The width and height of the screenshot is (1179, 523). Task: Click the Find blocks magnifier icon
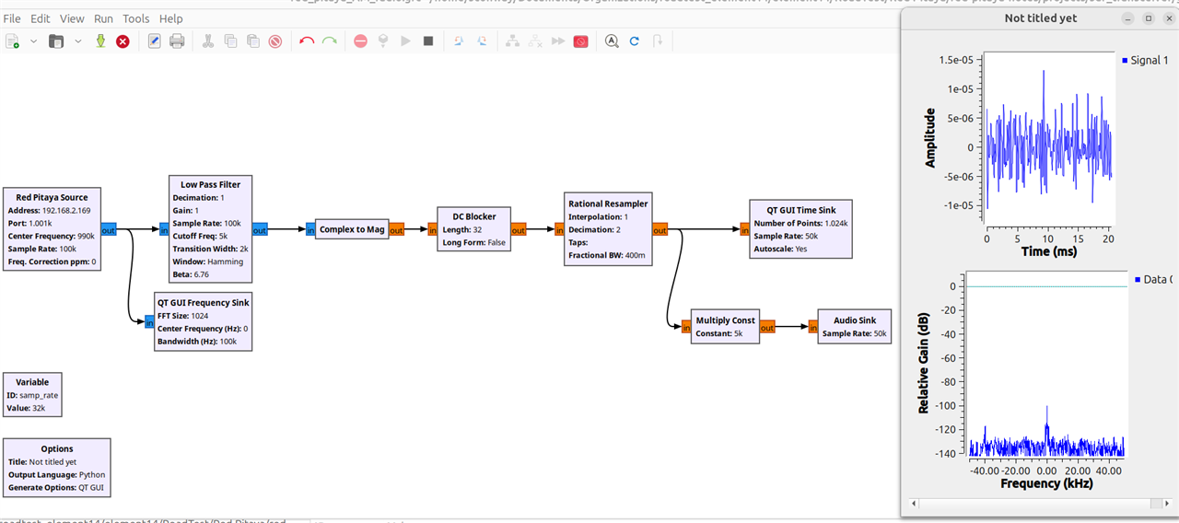tap(612, 41)
